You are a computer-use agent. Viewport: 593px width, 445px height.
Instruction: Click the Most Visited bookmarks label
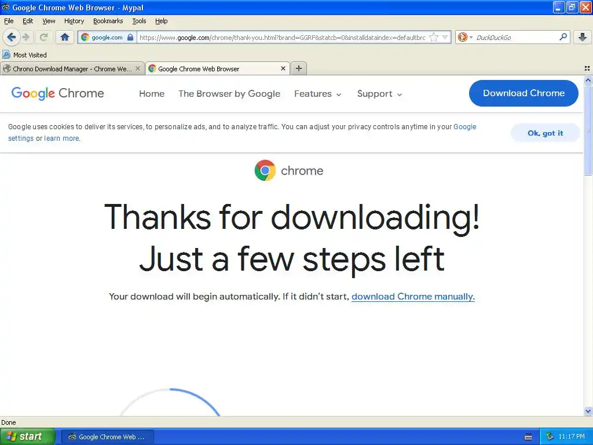click(30, 55)
